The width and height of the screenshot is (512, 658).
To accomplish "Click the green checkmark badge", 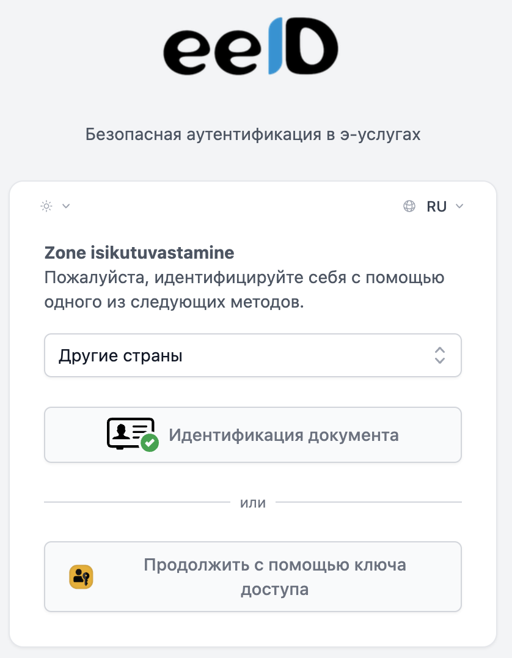I will coord(150,443).
